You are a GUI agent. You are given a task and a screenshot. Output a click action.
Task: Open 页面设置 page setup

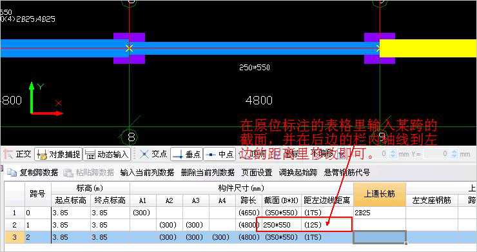coord(257,173)
